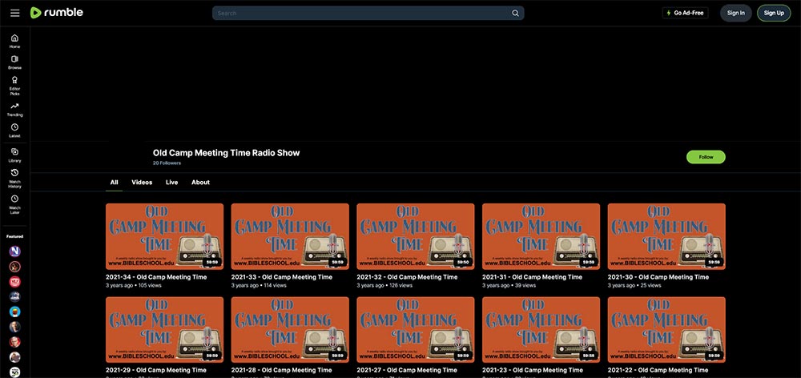Play the 2021-29 video thumbnail
The image size is (801, 378).
(164, 329)
